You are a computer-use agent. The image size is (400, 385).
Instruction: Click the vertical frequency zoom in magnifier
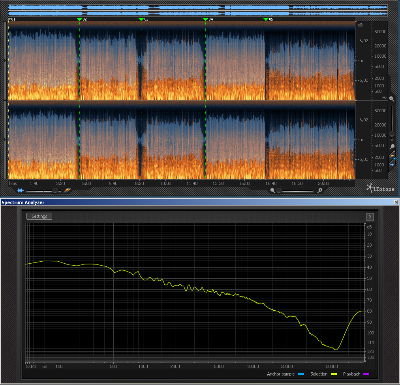click(392, 99)
